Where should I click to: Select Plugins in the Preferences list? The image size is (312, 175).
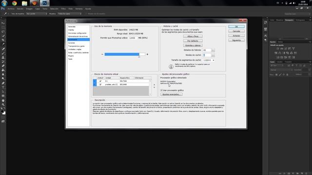[71, 56]
